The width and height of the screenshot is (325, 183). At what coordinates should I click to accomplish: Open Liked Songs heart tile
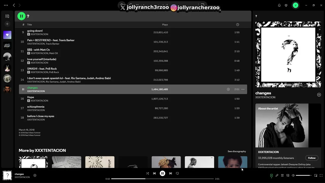point(7,35)
